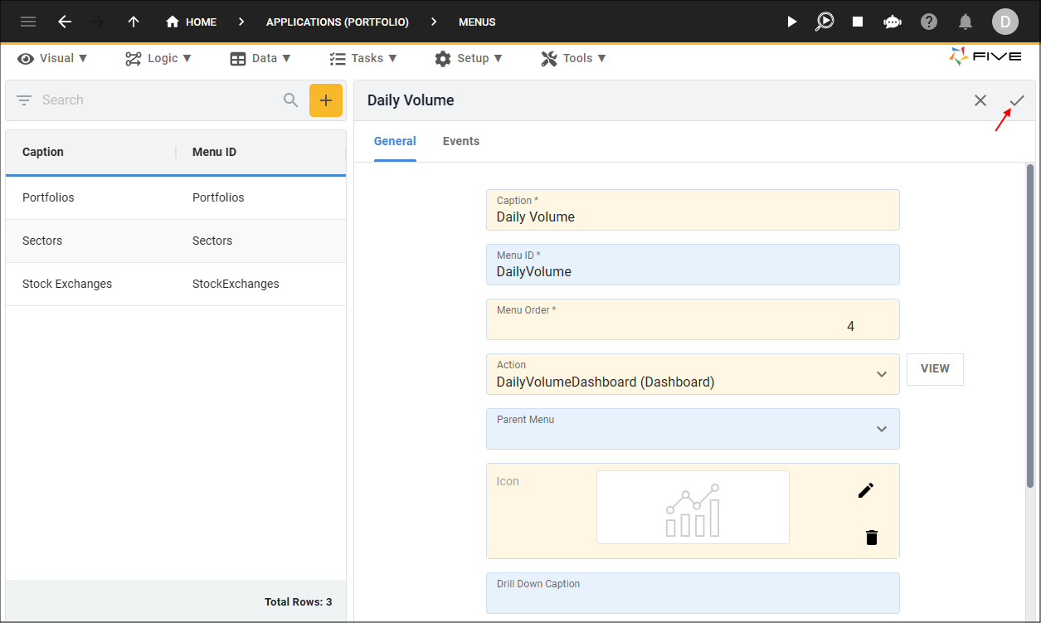Click the Caption field

click(x=693, y=210)
